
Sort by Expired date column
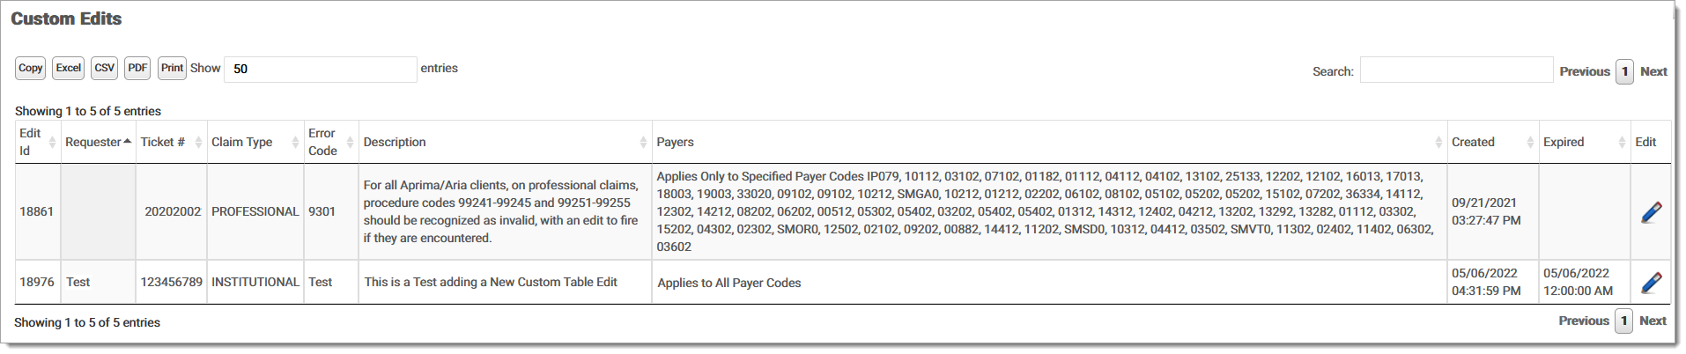click(1583, 142)
